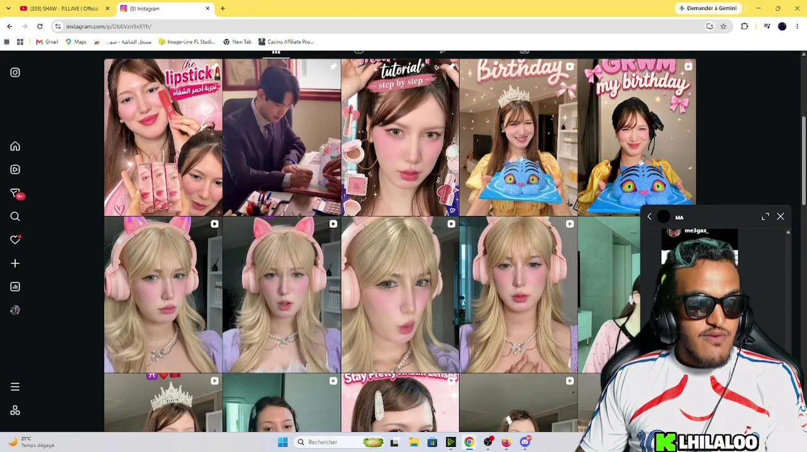The width and height of the screenshot is (807, 452).
Task: Open Chrome's three-dot menu
Action: (x=798, y=26)
